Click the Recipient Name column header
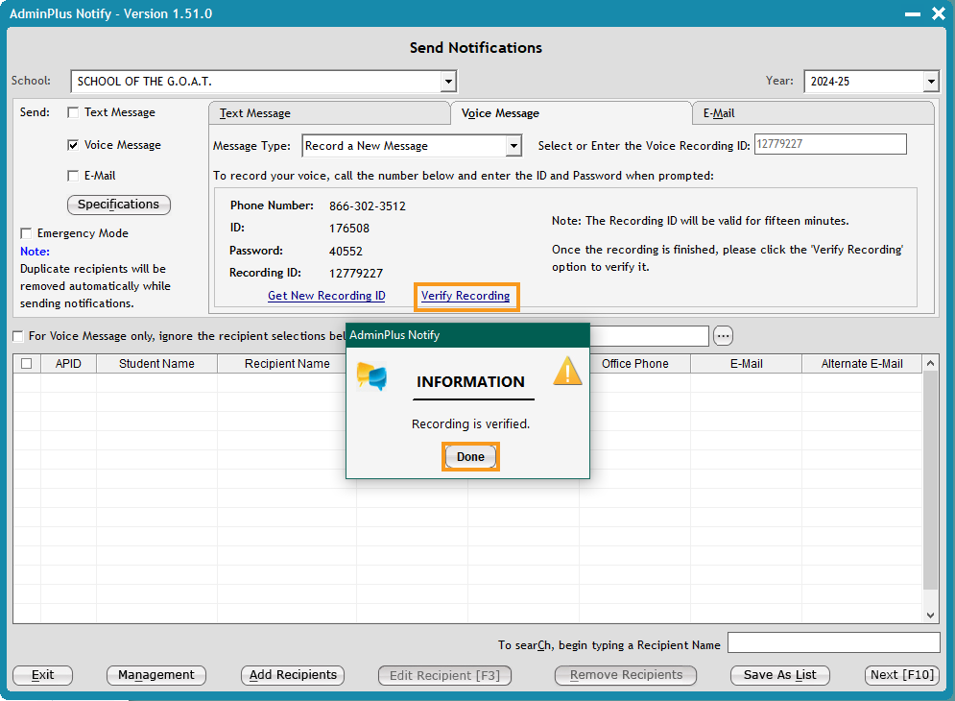The width and height of the screenshot is (955, 701). click(287, 364)
